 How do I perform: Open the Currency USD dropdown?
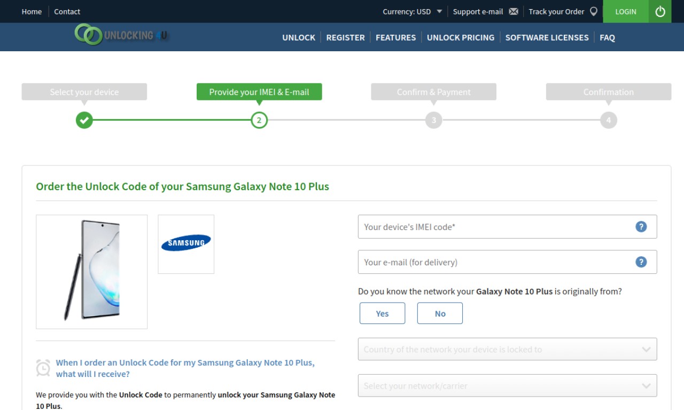[413, 11]
